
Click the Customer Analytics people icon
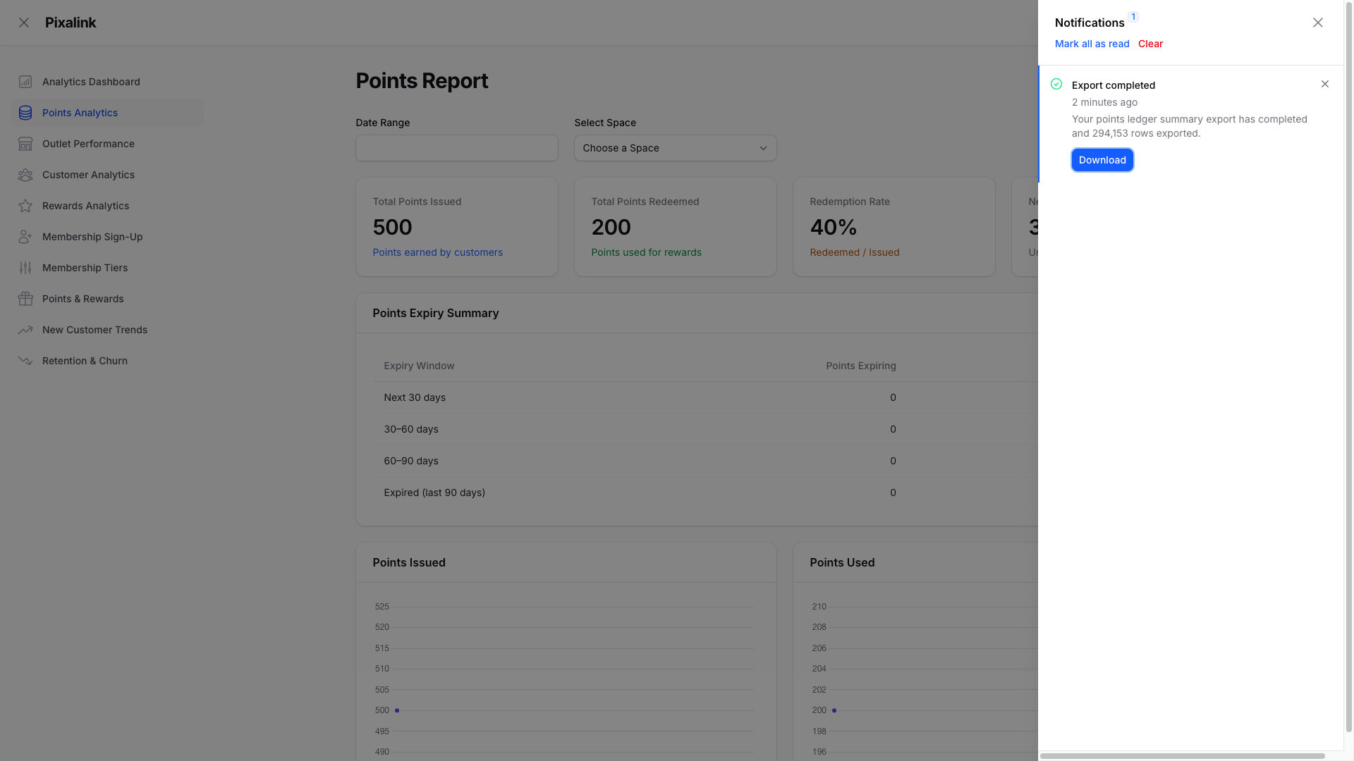25,175
